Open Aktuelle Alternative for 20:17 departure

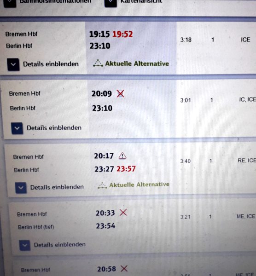(140, 184)
